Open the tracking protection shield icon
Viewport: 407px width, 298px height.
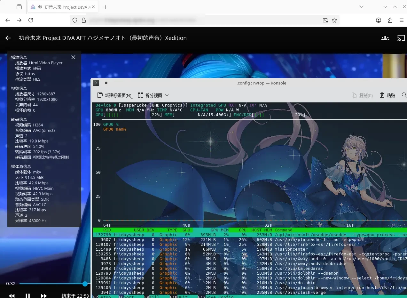(x=74, y=20)
